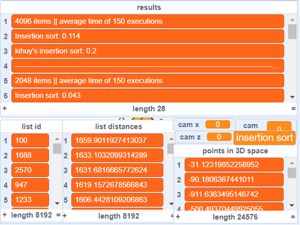Viewport: 300px width, 225px height.
Task: Click the results list scroll up arrow
Action: (292, 19)
